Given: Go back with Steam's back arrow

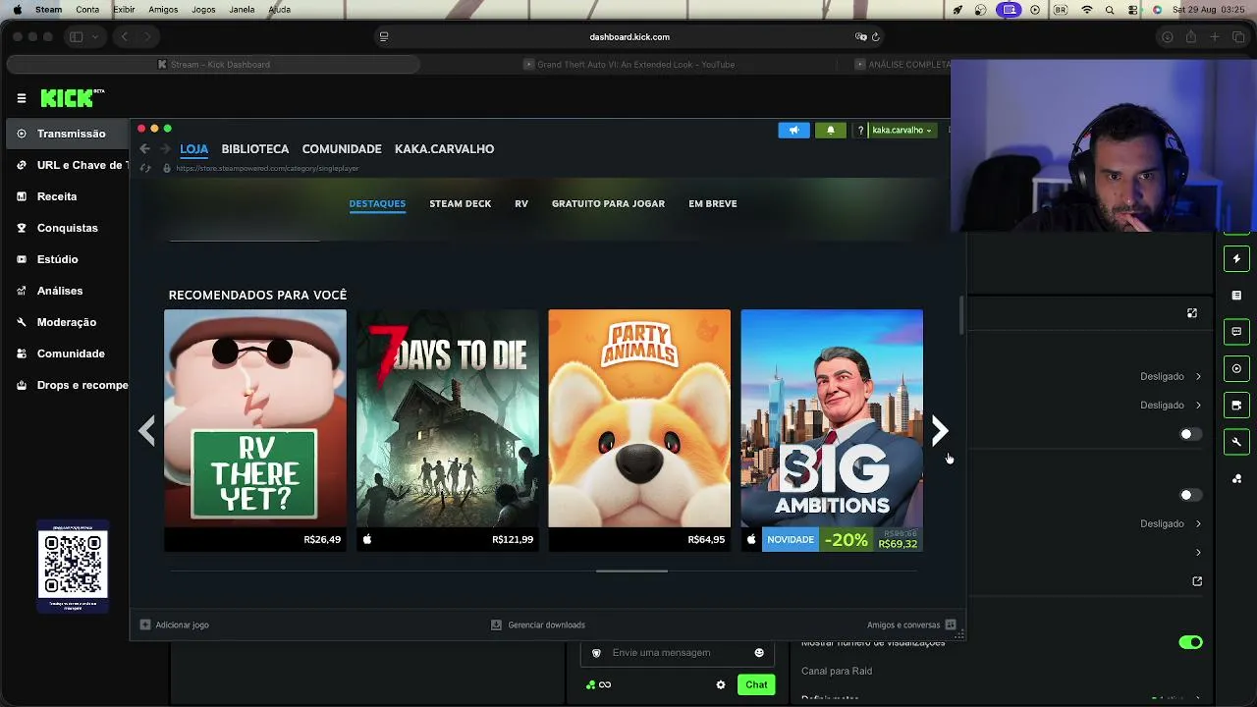Looking at the screenshot, I should (x=144, y=149).
